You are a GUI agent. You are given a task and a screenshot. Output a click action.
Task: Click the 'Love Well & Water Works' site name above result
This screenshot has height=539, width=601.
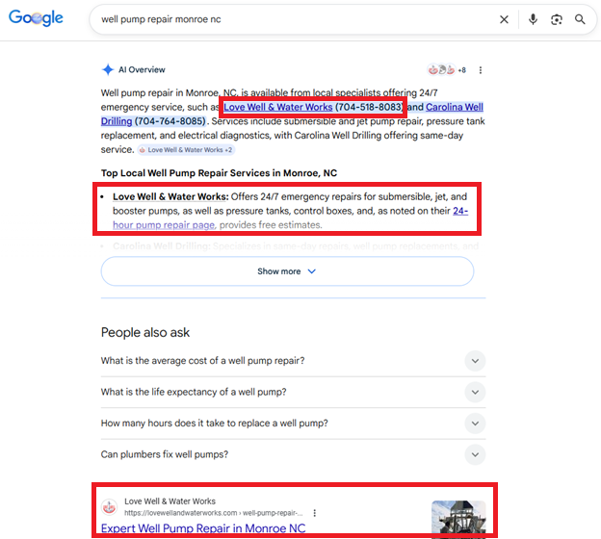(170, 501)
